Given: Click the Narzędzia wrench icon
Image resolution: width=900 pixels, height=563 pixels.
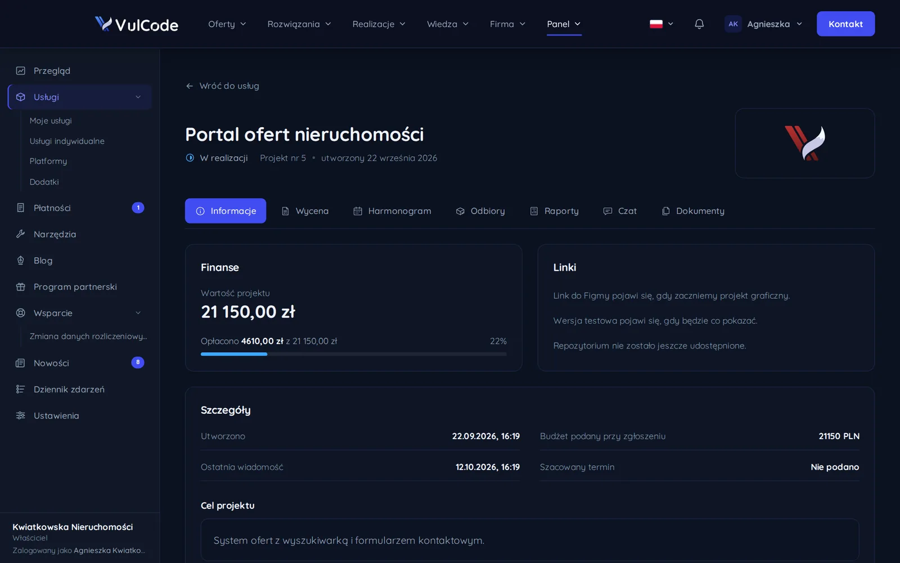Looking at the screenshot, I should click(x=21, y=234).
